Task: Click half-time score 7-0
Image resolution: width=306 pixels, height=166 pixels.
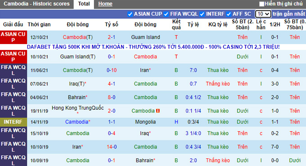Action: click(275, 147)
